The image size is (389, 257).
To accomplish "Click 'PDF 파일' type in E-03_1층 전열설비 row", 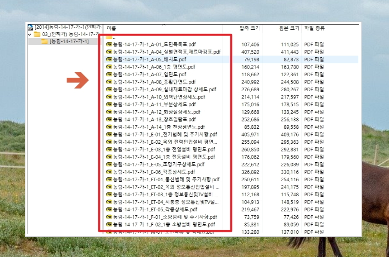I will [314, 149].
